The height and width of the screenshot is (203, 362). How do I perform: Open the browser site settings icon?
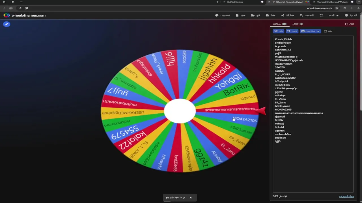(337, 8)
